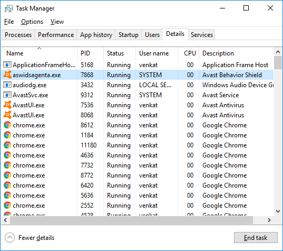Click the vertical scrollbar up arrow
The image size is (283, 251).
pos(278,52)
